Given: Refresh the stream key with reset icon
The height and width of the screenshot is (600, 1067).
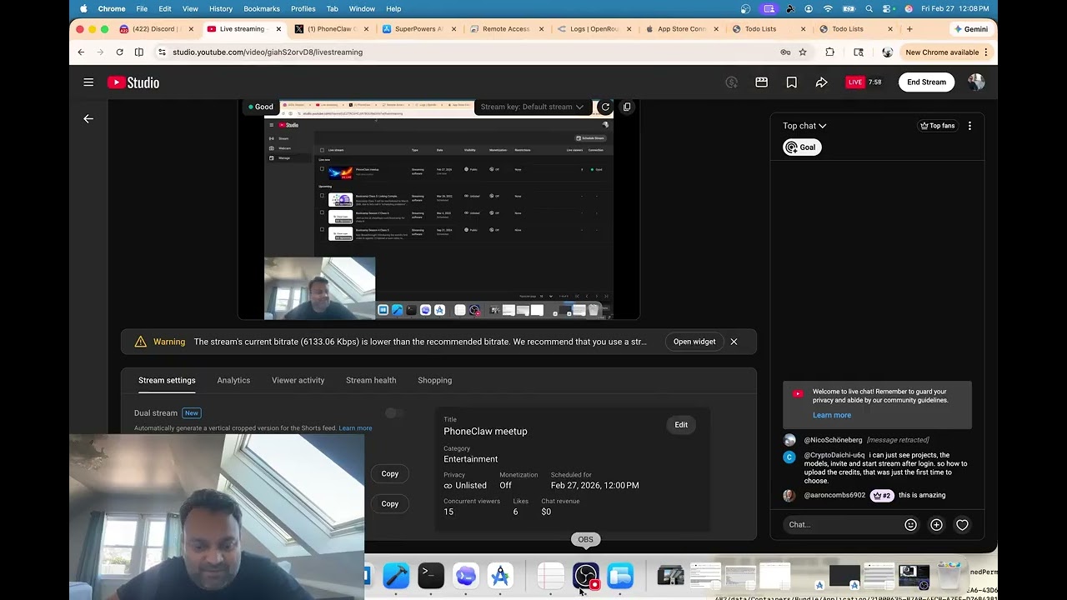Looking at the screenshot, I should pyautogui.click(x=605, y=107).
